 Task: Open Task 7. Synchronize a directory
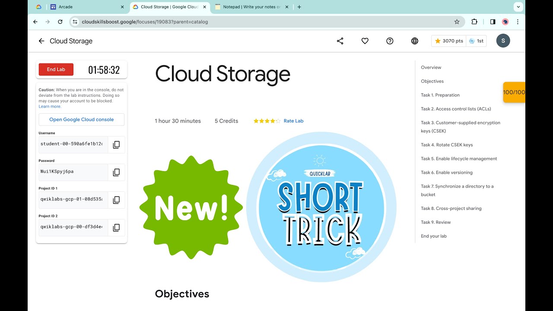457,190
